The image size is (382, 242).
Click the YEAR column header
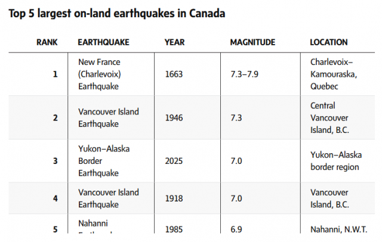[x=174, y=42]
